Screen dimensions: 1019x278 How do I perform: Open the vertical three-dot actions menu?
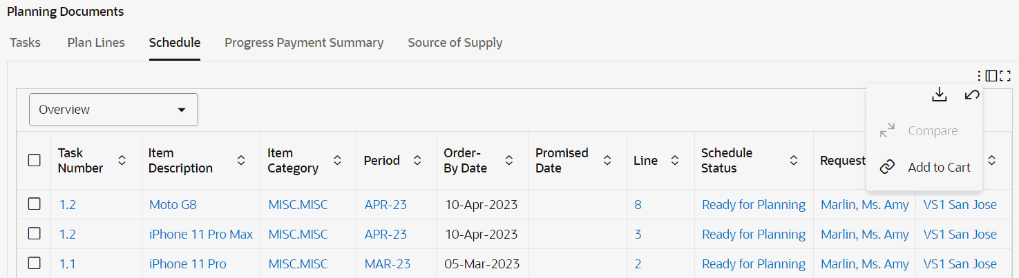[979, 76]
